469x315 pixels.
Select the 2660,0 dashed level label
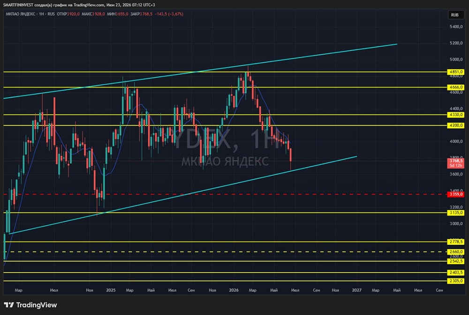click(455, 252)
